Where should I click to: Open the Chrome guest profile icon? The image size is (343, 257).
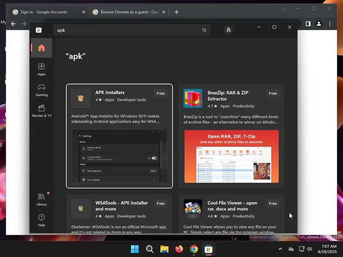319,24
